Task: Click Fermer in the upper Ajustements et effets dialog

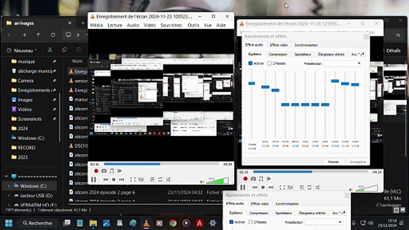Action: (x=333, y=162)
